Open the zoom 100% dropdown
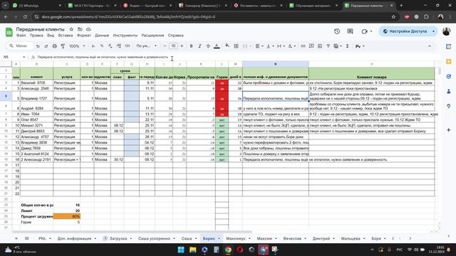456x256 pixels. [77, 46]
